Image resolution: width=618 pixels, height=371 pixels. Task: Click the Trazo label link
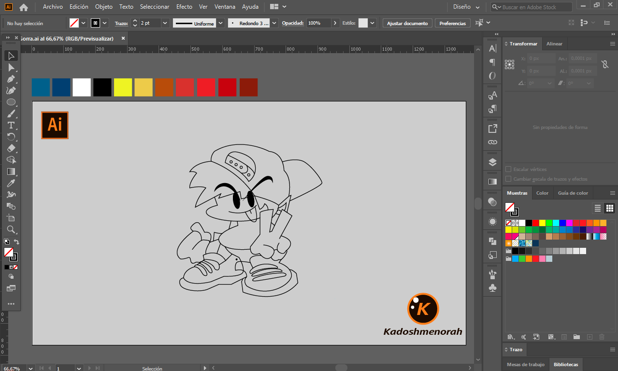click(121, 23)
